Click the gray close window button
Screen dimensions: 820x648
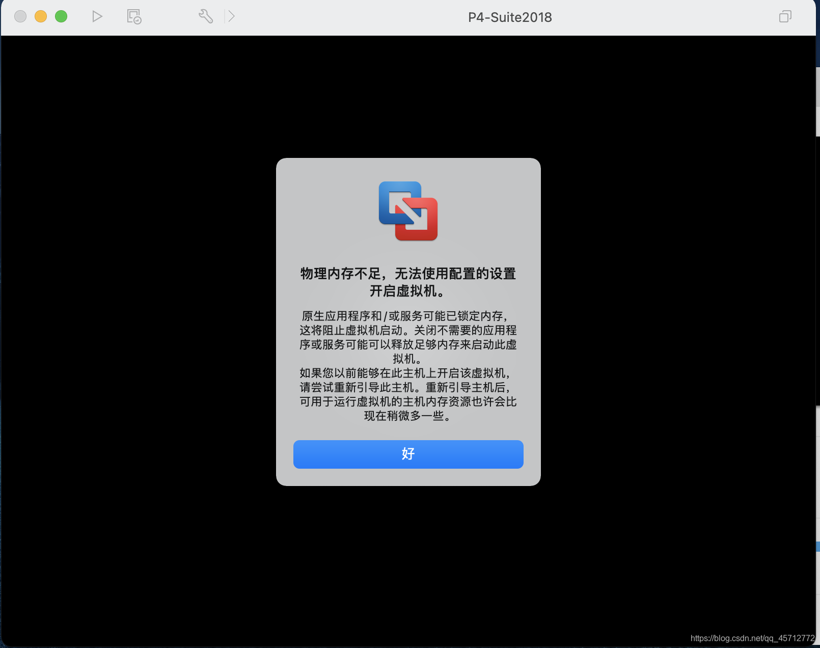20,16
